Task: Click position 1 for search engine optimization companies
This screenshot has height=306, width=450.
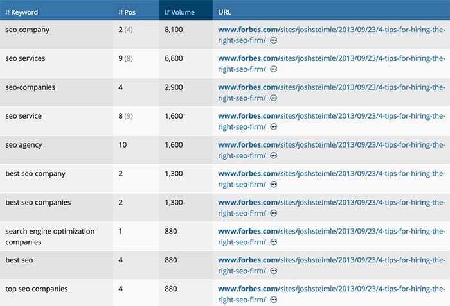Action: click(120, 231)
